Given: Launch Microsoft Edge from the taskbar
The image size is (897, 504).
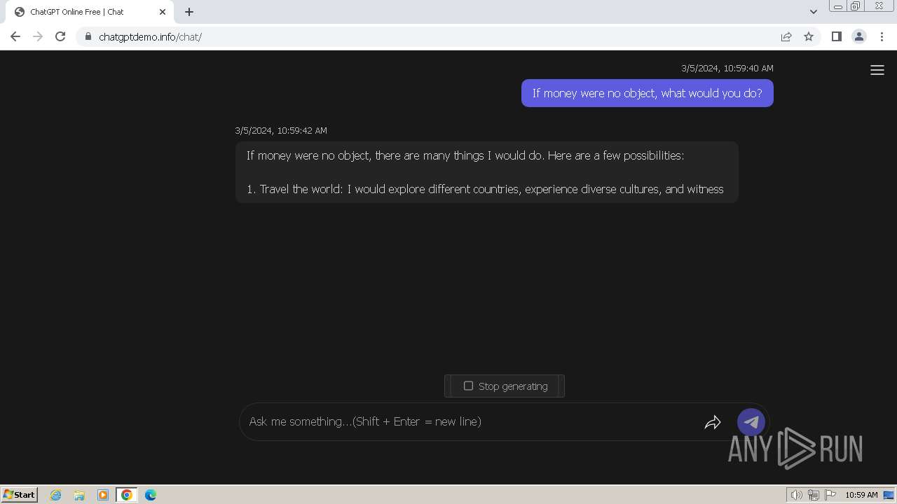Looking at the screenshot, I should click(x=151, y=495).
